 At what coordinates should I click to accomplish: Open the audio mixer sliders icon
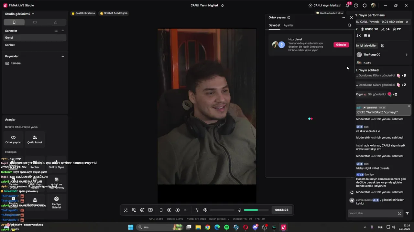(197, 210)
